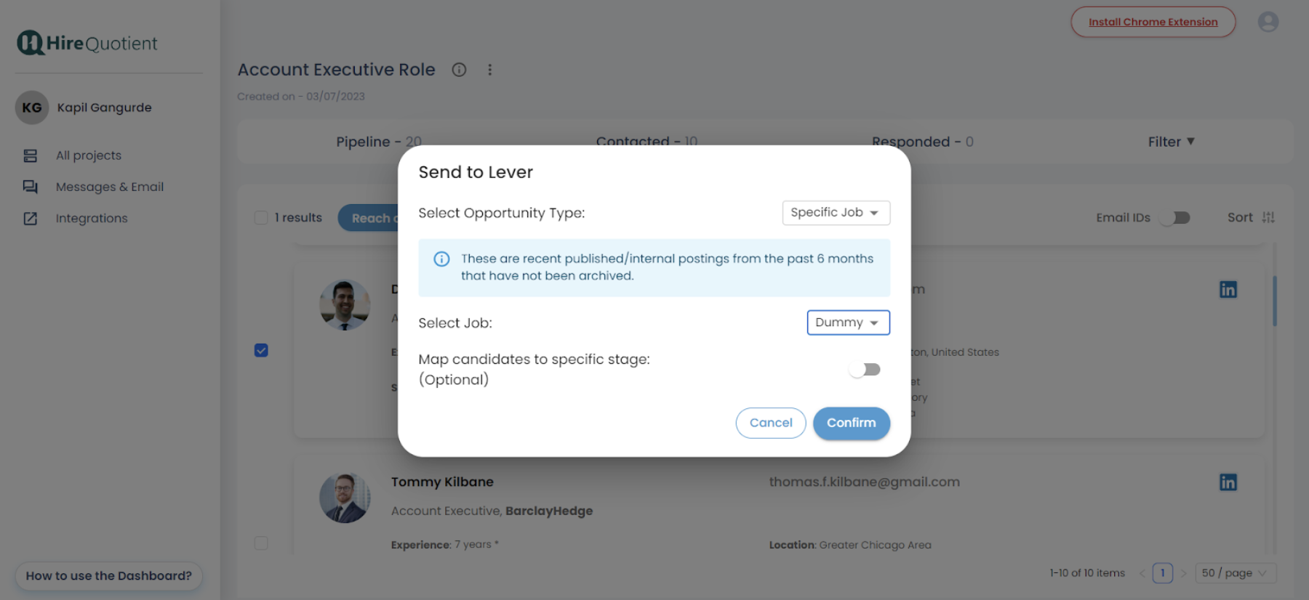
Task: Click Tommy Kilbane's profile photo
Action: click(345, 498)
